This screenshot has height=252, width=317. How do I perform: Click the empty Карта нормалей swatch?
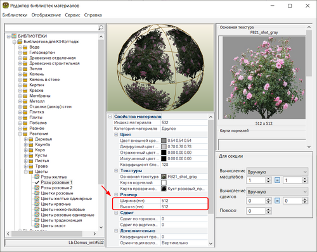point(164,183)
